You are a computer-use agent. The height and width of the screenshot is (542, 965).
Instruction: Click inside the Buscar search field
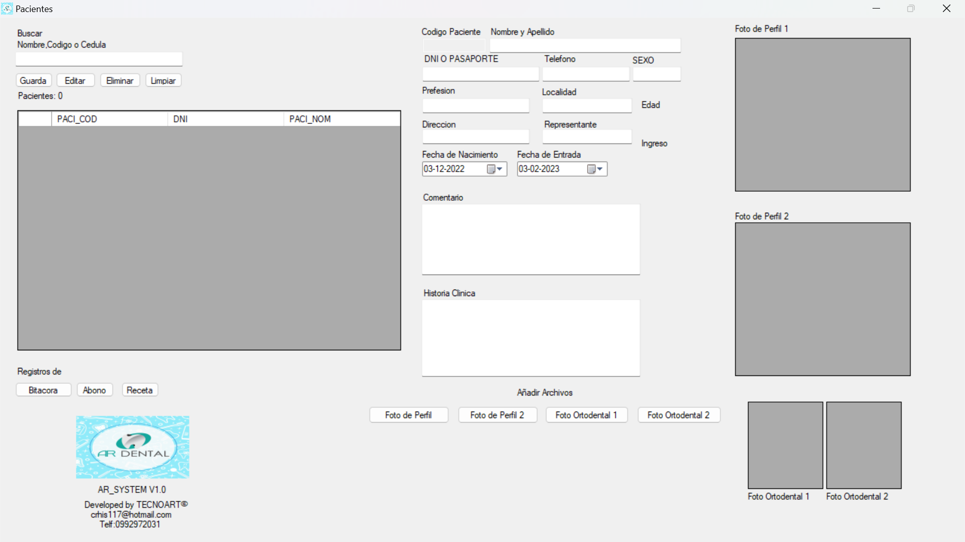coord(99,59)
